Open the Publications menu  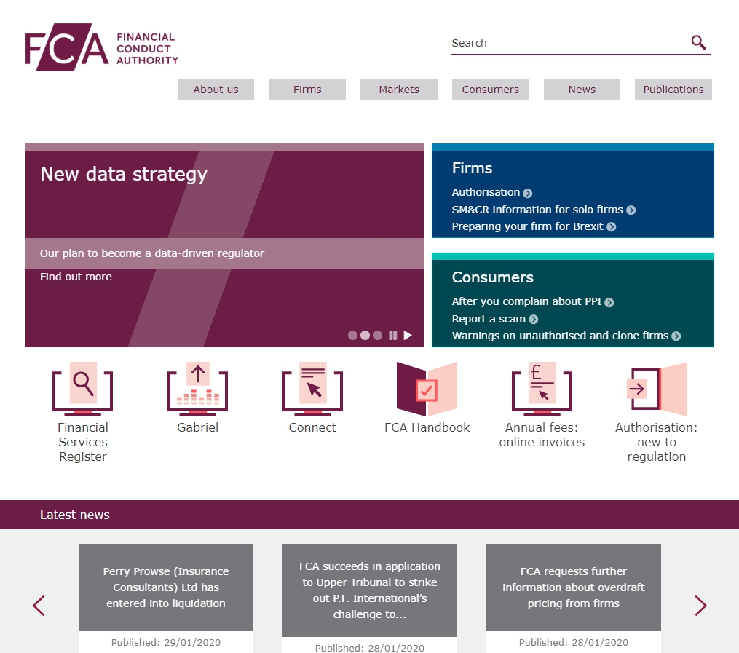coord(673,89)
